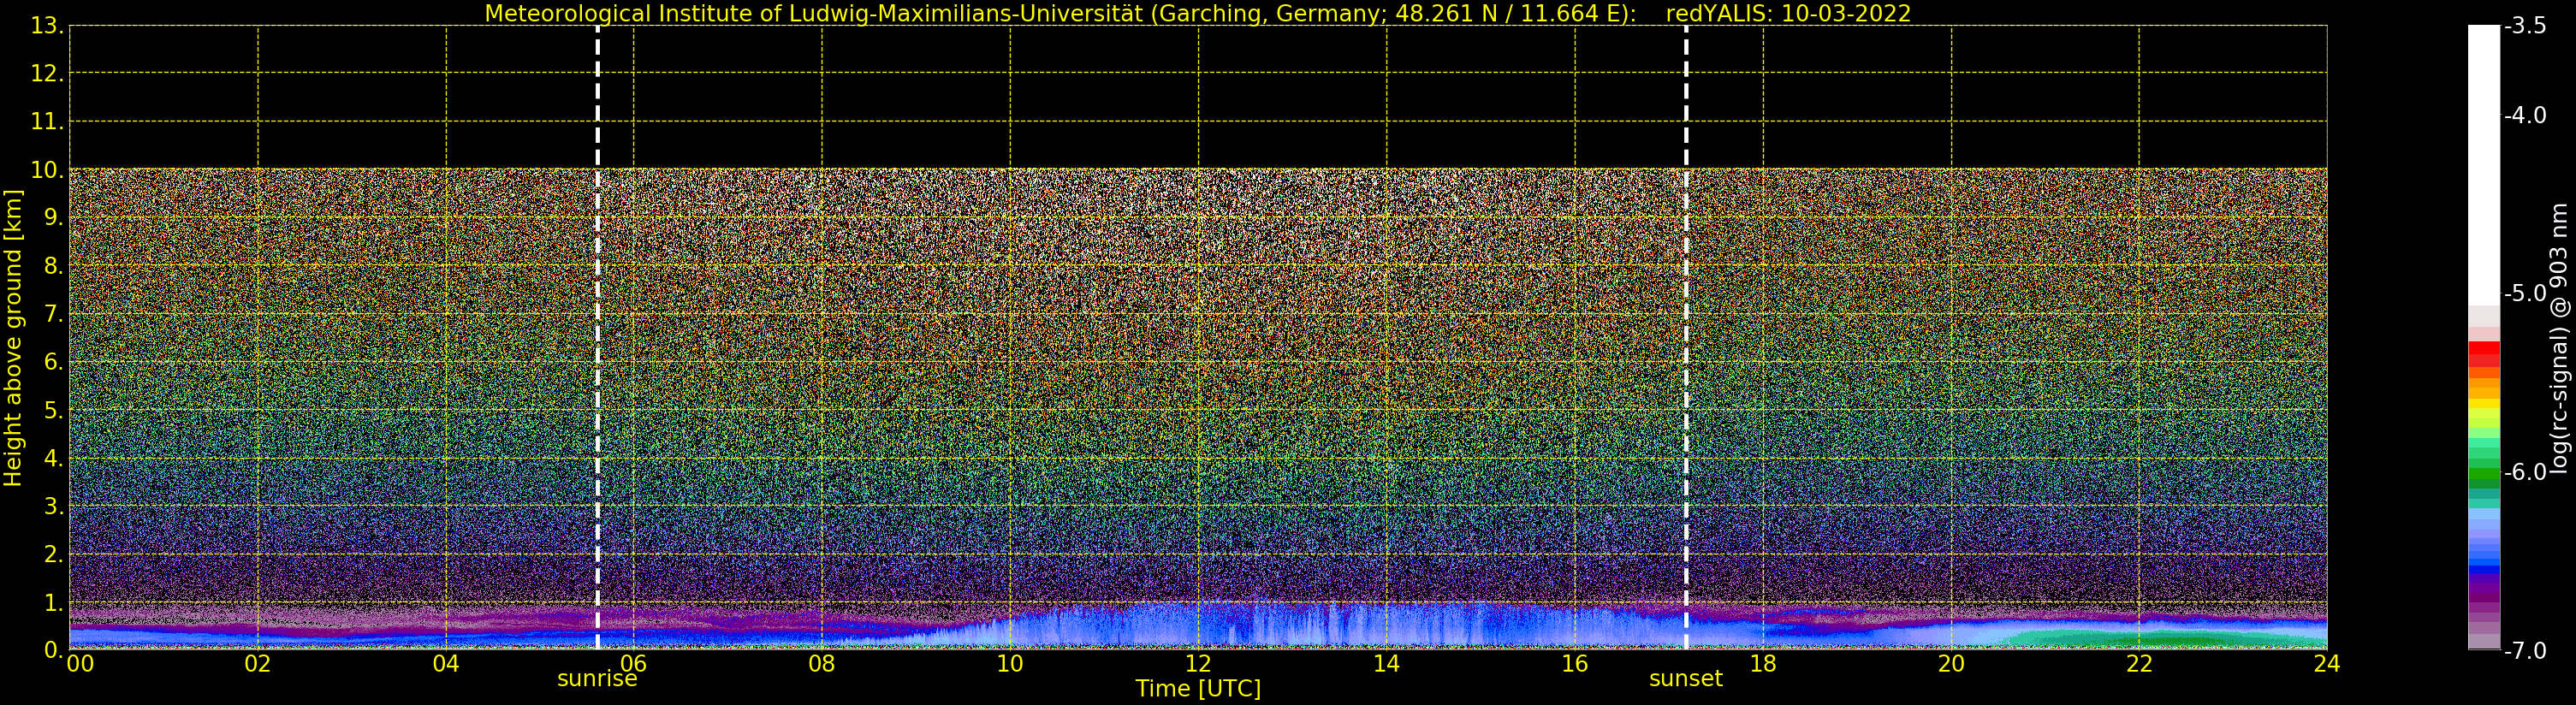This screenshot has width=2576, height=705.
Task: Click the 'Time [UTC]' x-axis label
Action: coord(1198,689)
